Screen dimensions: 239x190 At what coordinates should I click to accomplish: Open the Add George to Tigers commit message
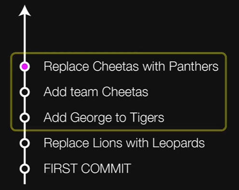click(104, 118)
